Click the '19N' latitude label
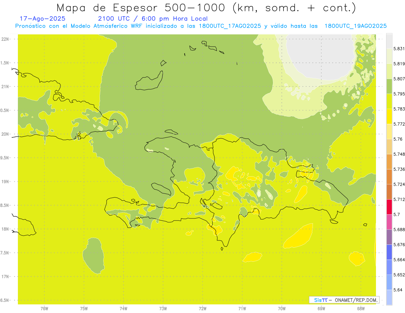Screen dimensions: 405x313 pyautogui.click(x=5, y=182)
